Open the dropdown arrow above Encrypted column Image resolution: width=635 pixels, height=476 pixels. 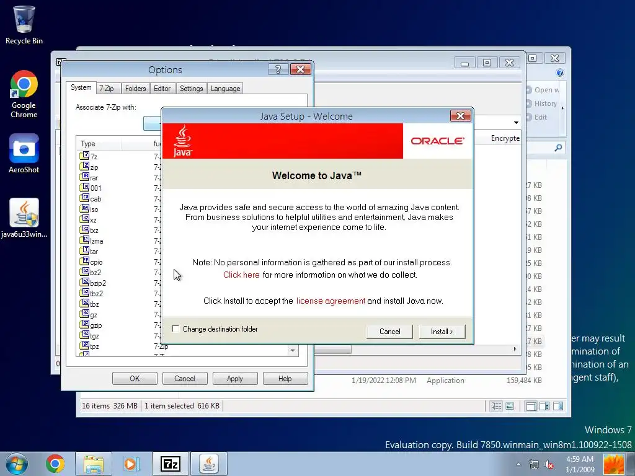point(516,123)
